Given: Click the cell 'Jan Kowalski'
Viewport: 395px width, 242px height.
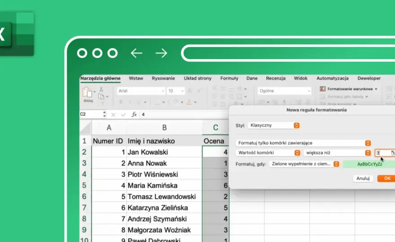Looking at the screenshot, I should (164, 152).
